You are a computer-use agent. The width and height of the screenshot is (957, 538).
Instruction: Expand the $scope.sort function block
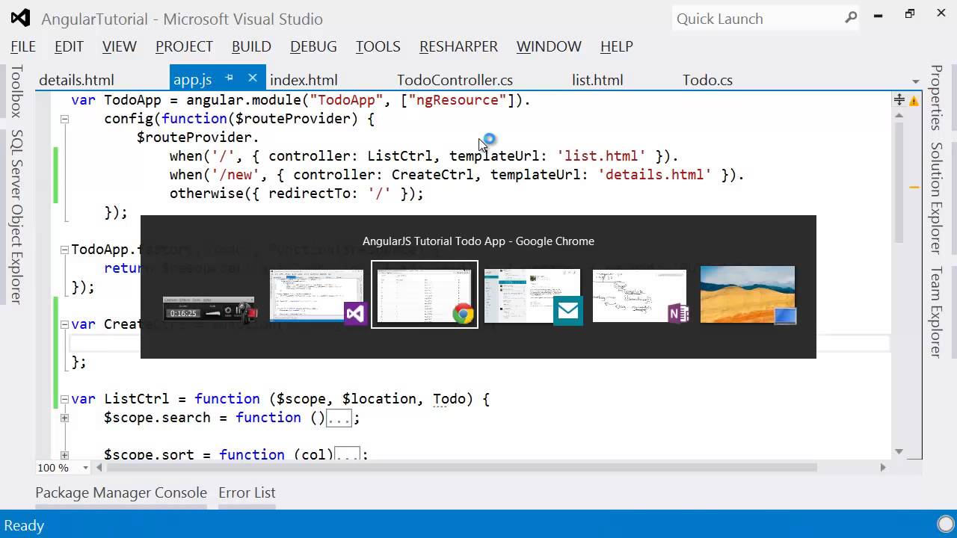pos(64,455)
